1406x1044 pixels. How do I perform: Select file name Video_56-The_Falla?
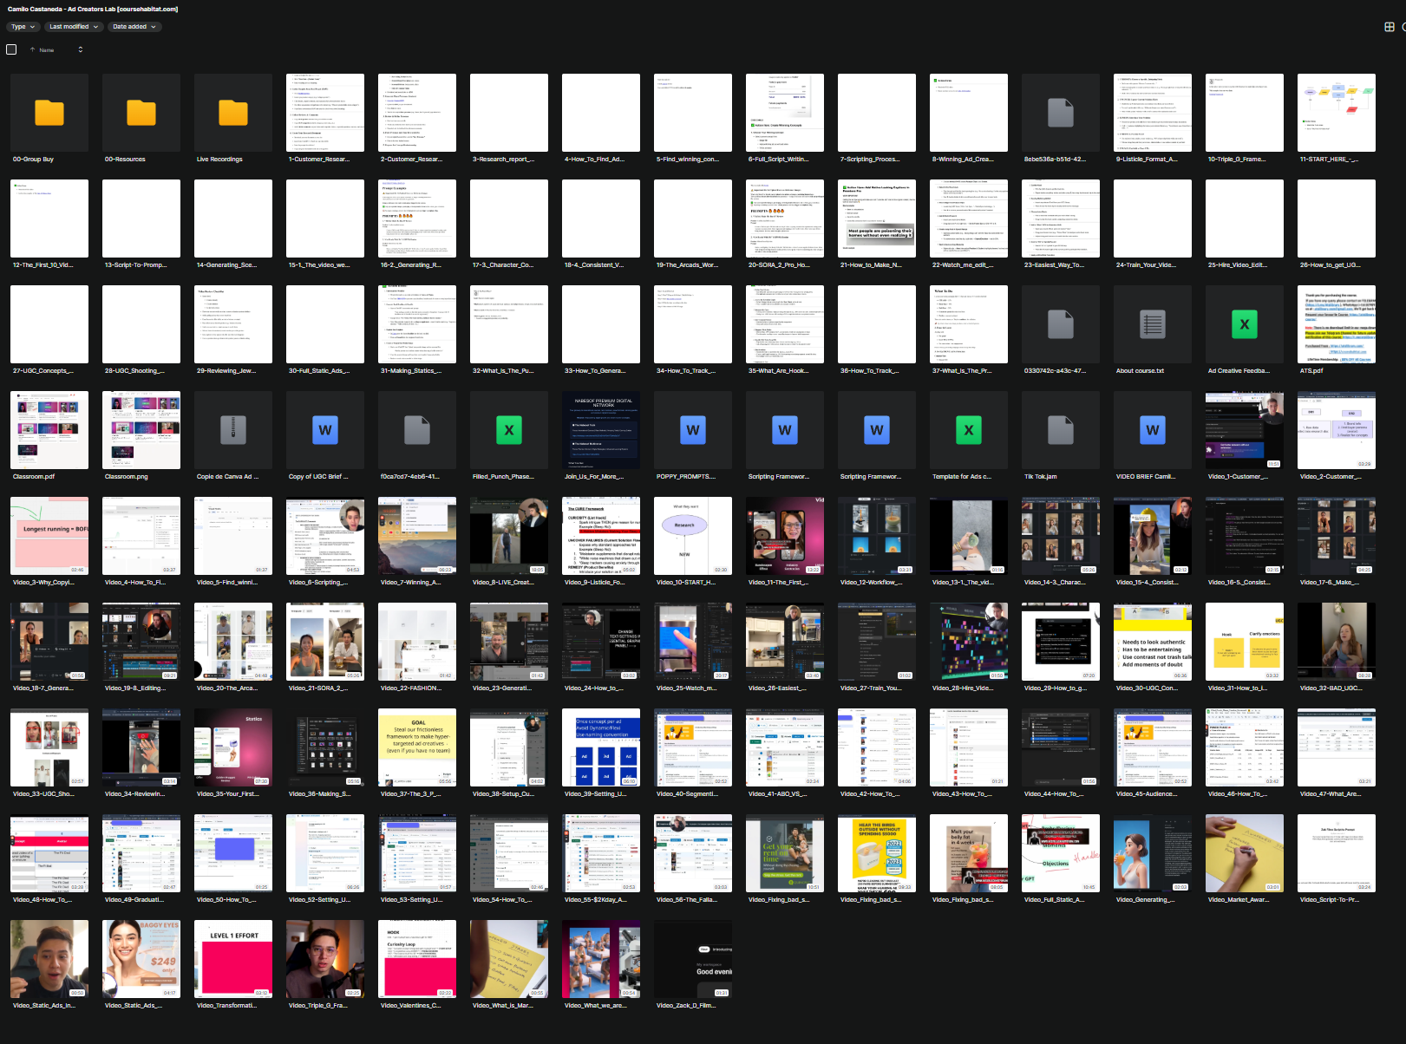click(685, 900)
